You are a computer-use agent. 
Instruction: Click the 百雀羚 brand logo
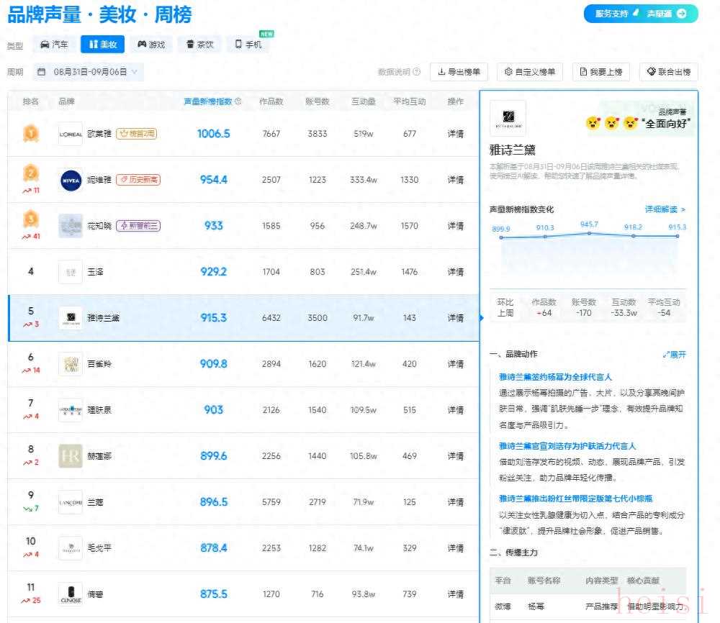(71, 364)
